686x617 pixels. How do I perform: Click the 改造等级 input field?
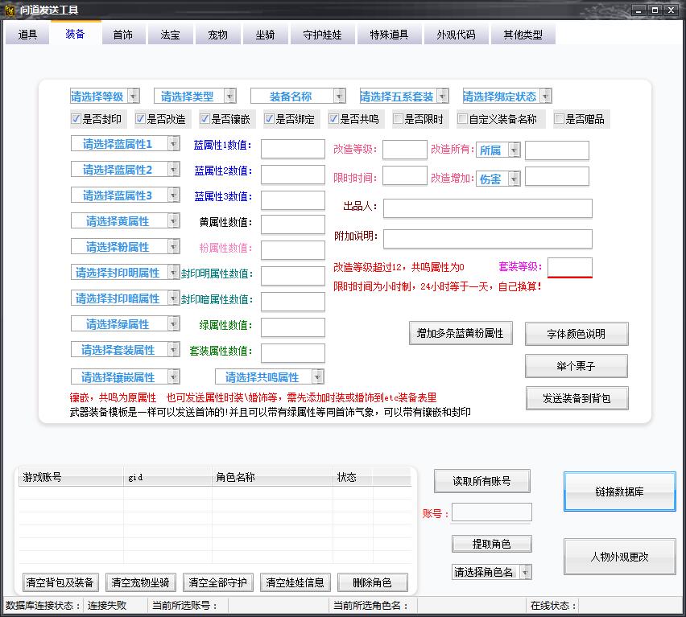[x=405, y=150]
